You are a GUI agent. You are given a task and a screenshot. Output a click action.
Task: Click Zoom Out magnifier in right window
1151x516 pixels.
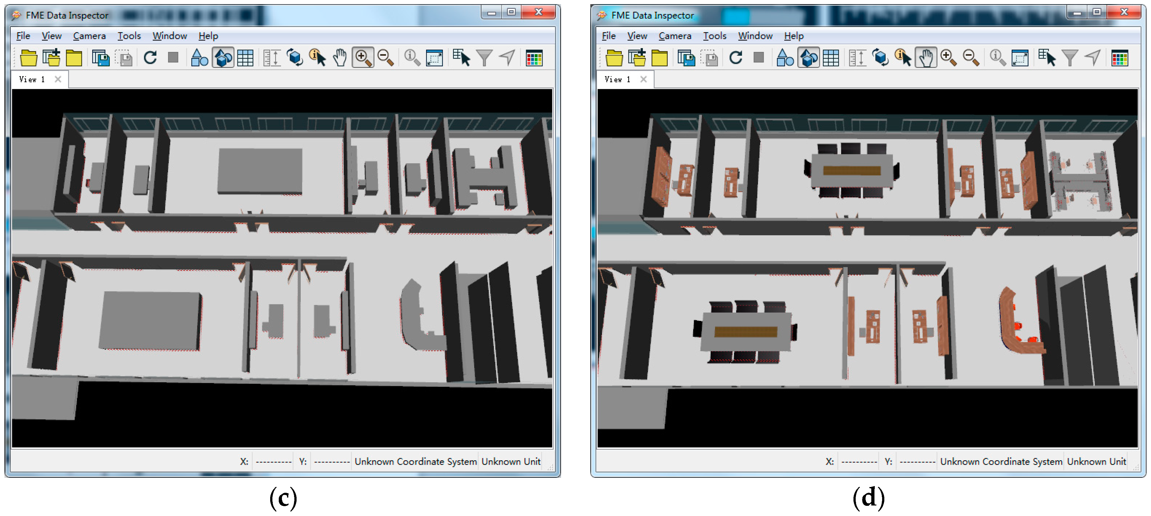point(971,58)
